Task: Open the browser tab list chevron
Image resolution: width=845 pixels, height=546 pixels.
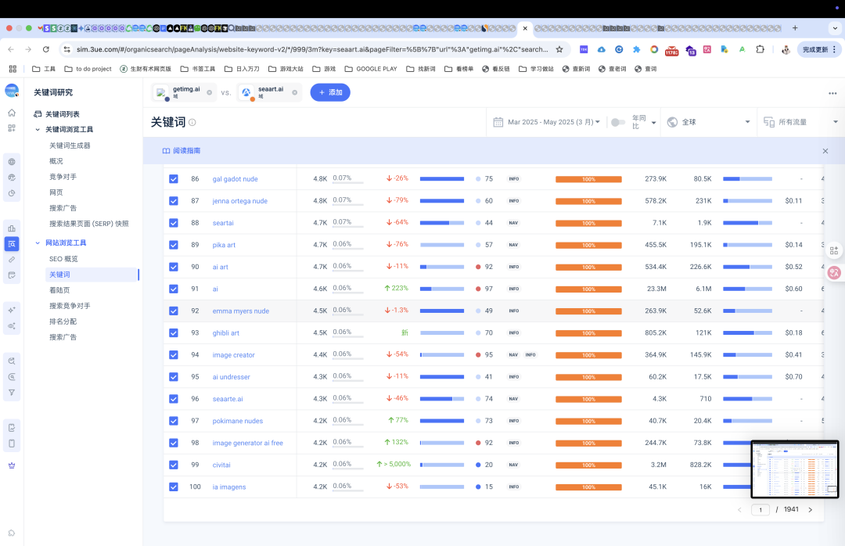Action: (835, 28)
